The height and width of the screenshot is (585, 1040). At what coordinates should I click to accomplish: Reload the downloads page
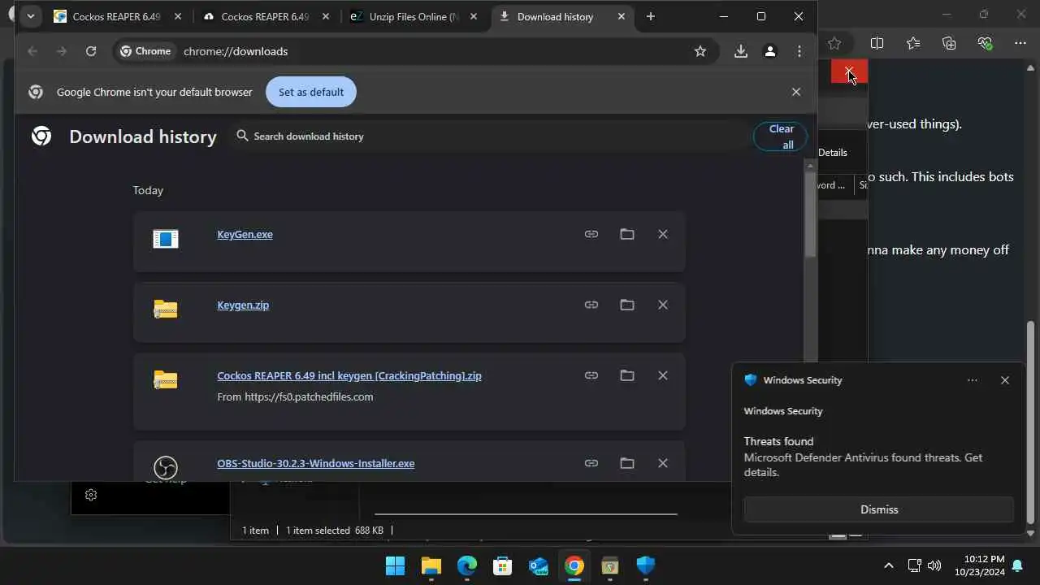[91, 51]
